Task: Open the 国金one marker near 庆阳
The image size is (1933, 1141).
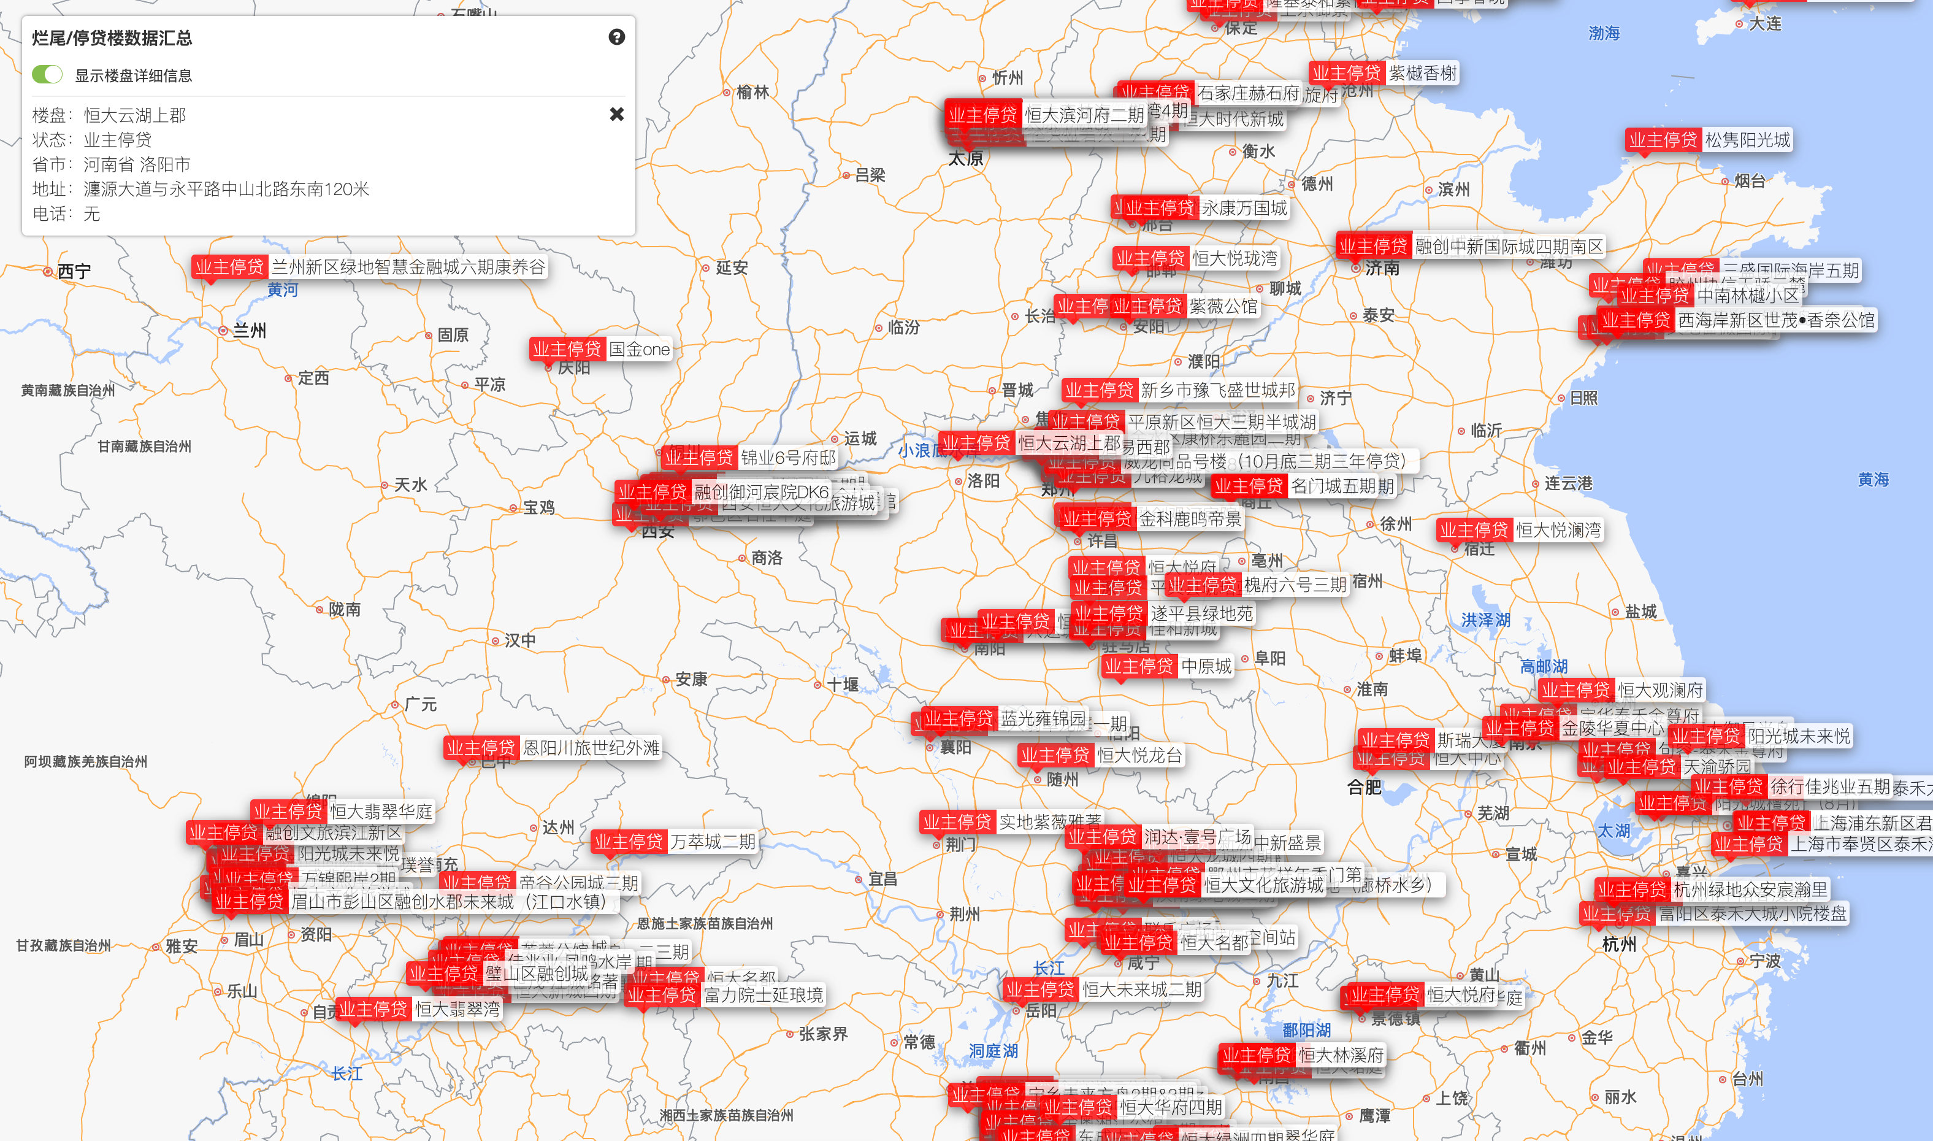Action: tap(601, 349)
